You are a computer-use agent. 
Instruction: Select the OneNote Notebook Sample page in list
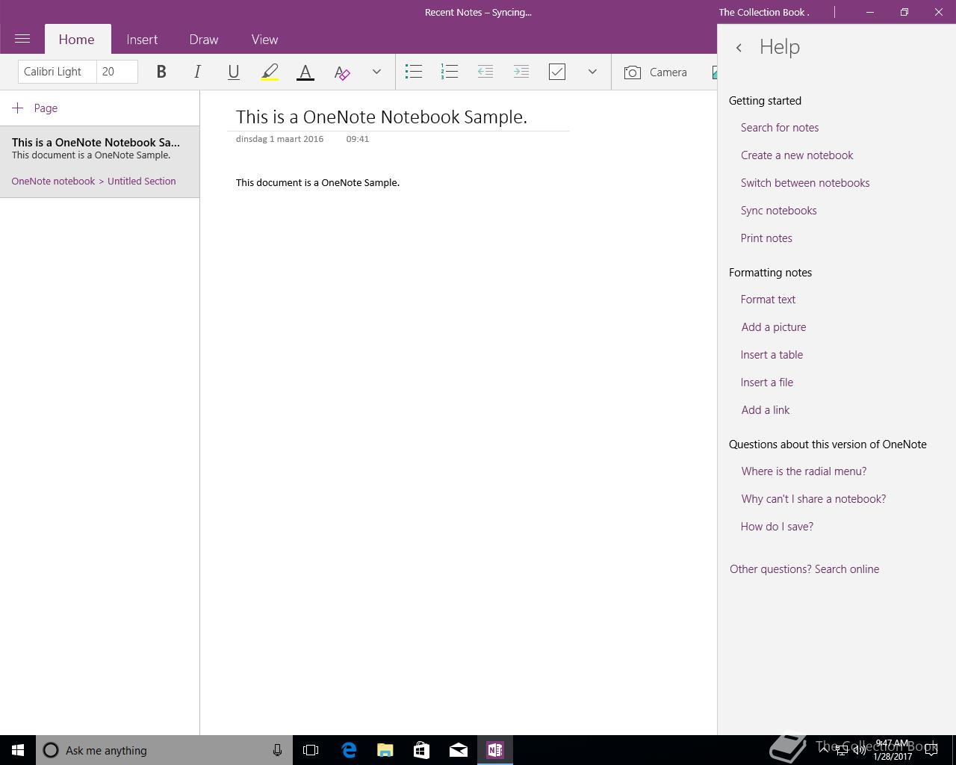click(99, 161)
